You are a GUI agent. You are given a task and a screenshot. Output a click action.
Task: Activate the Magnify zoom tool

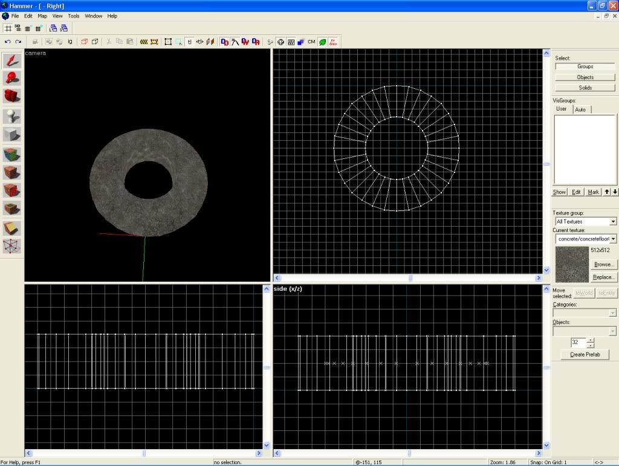[12, 78]
